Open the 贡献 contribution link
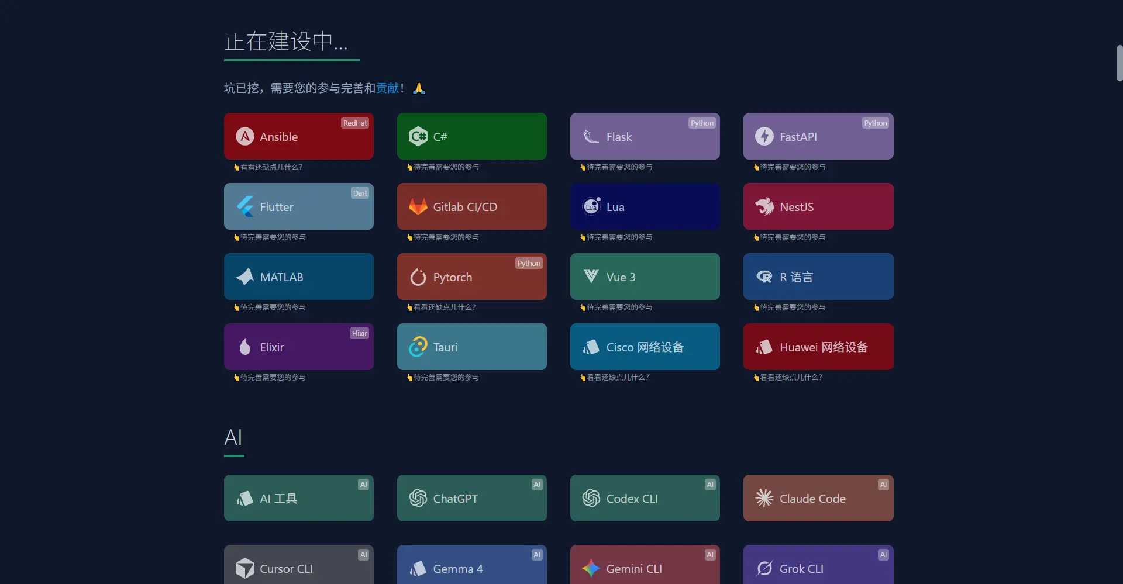Viewport: 1123px width, 584px height. click(387, 88)
